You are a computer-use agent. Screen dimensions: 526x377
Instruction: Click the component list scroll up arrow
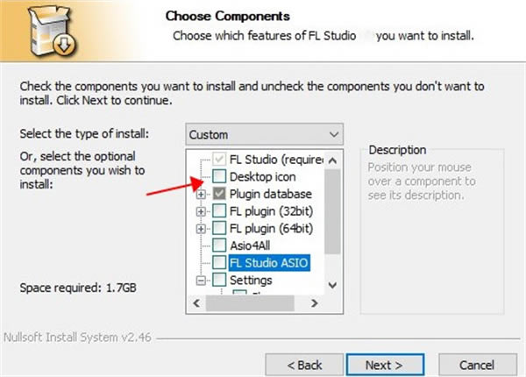[x=332, y=159]
